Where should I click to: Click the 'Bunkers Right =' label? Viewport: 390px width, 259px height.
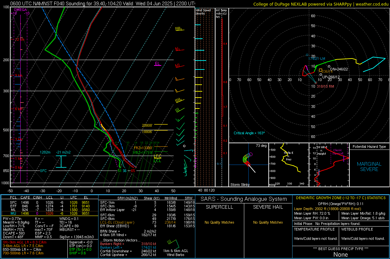click(x=112, y=244)
